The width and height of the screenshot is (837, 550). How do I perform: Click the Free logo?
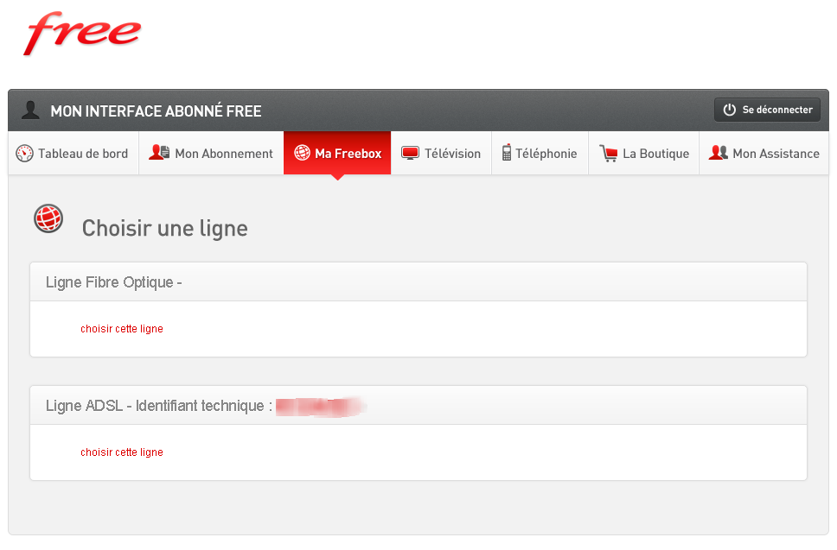point(82,34)
